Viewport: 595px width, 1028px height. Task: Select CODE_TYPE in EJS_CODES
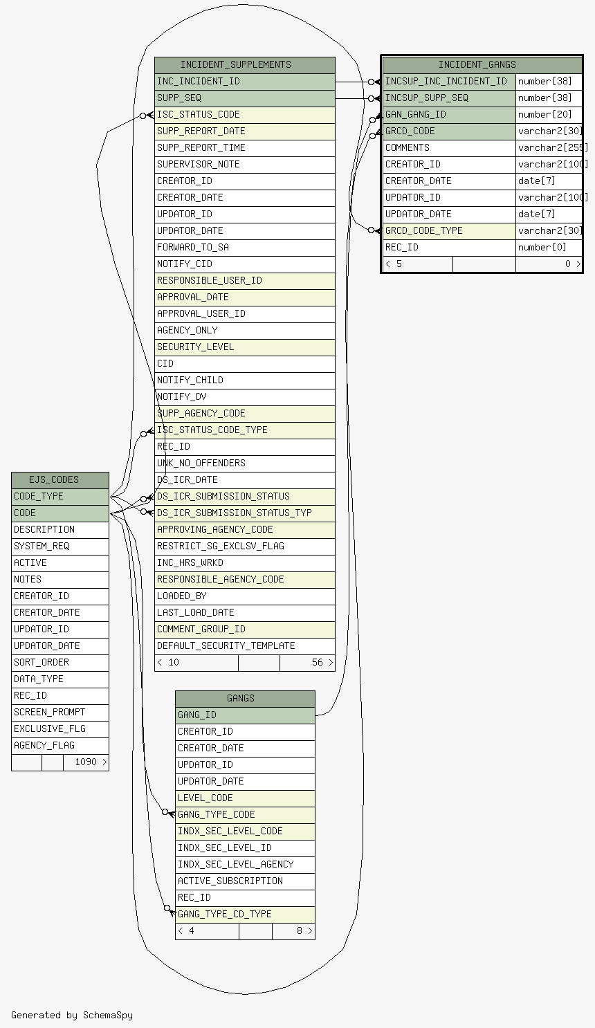[60, 497]
